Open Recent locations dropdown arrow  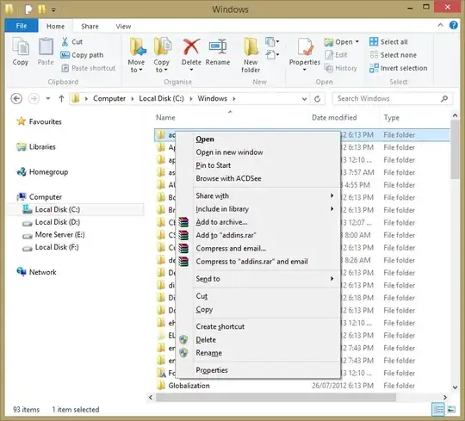pos(48,98)
